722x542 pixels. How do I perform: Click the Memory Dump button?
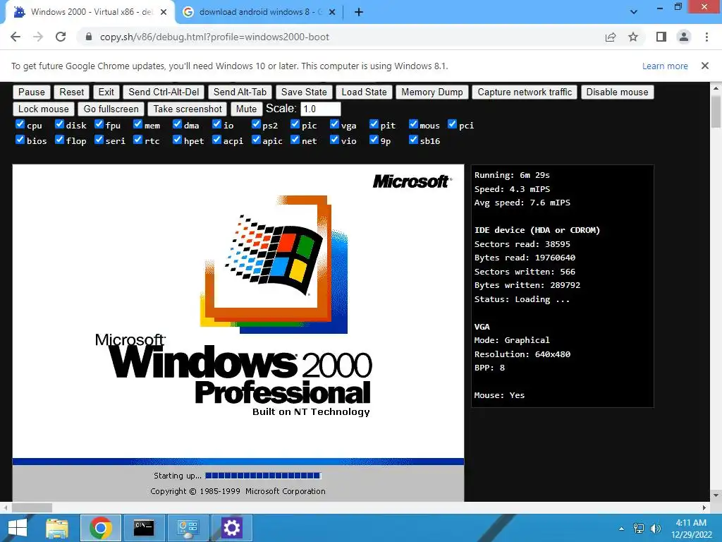point(432,92)
